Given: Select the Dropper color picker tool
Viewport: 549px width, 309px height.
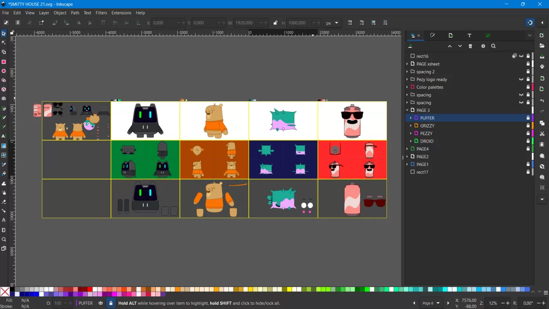Looking at the screenshot, I should tap(4, 165).
